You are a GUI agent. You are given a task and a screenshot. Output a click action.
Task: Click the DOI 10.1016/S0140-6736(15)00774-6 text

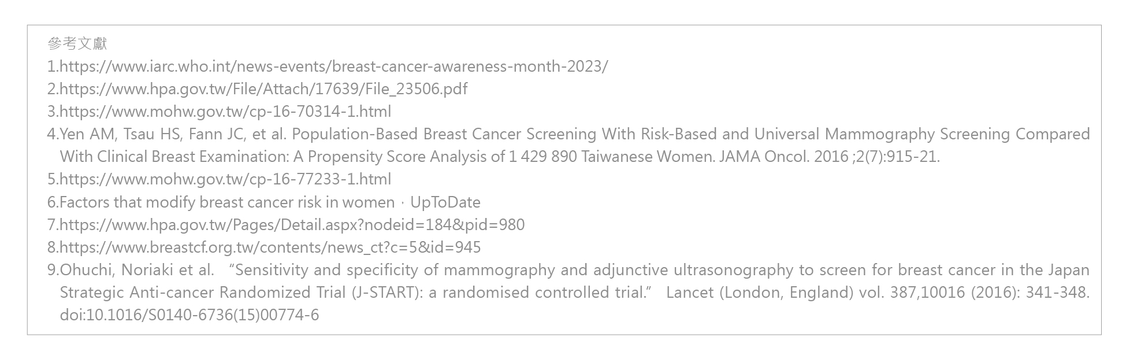[x=189, y=315]
